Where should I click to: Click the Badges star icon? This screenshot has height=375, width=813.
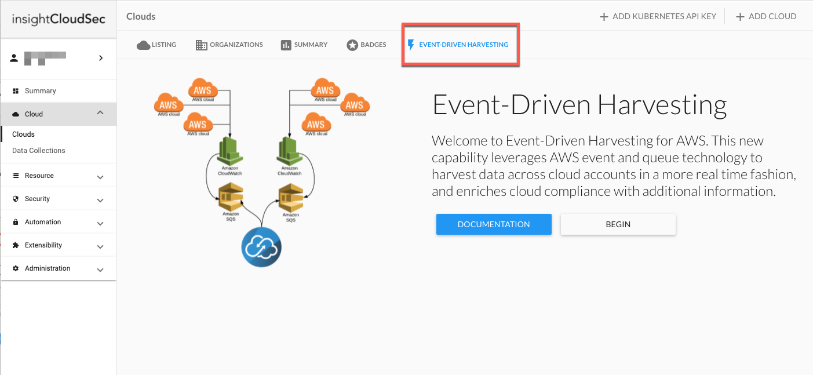352,45
